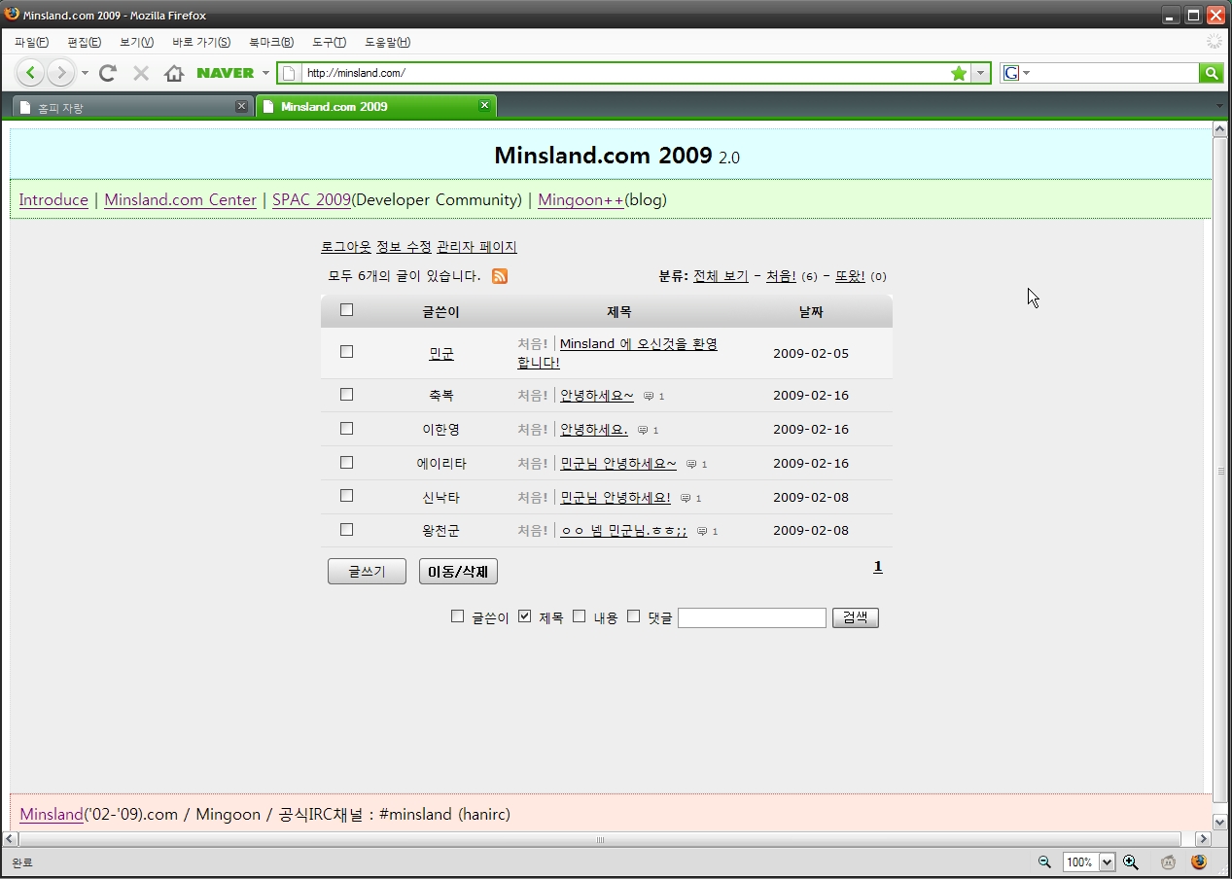
Task: Open the 정보 수정 link
Action: [x=404, y=247]
